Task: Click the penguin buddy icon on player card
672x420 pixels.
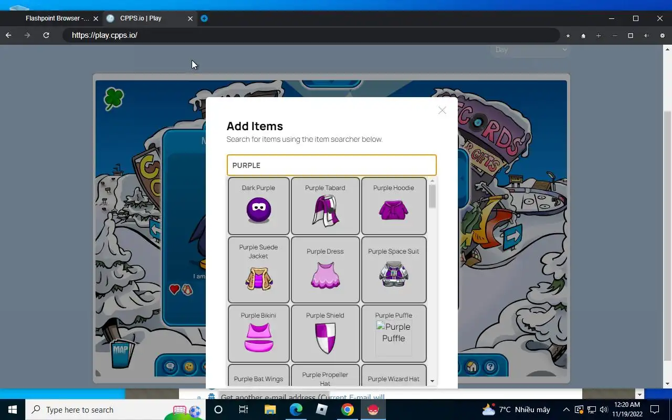Action: coord(187,289)
